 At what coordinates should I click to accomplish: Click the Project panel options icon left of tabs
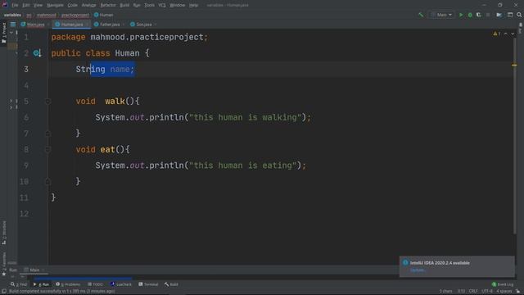tap(13, 25)
